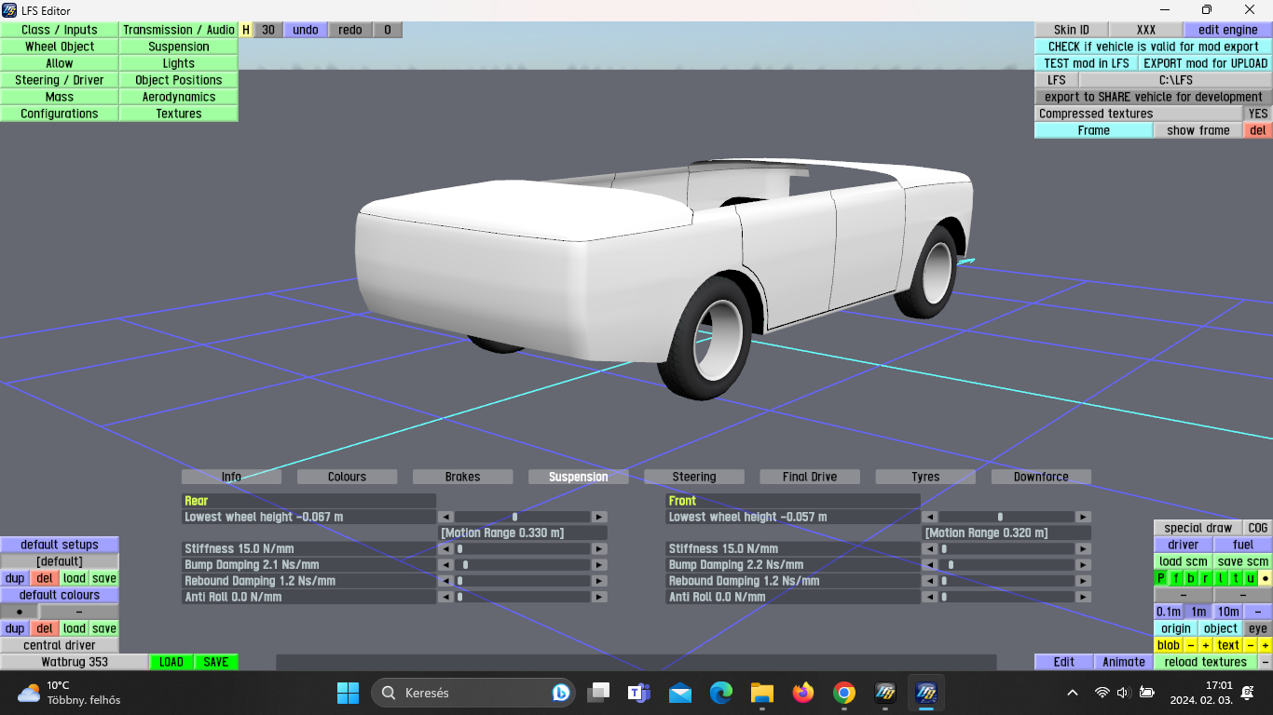Switch to Animate mode
This screenshot has width=1273, height=715.
coord(1124,662)
